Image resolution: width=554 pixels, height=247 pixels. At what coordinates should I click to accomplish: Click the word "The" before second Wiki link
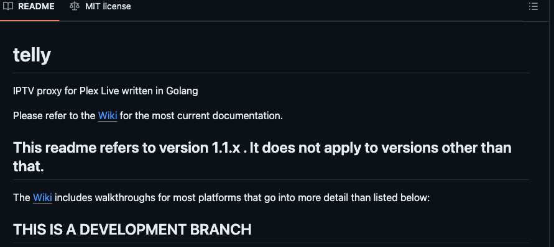22,197
